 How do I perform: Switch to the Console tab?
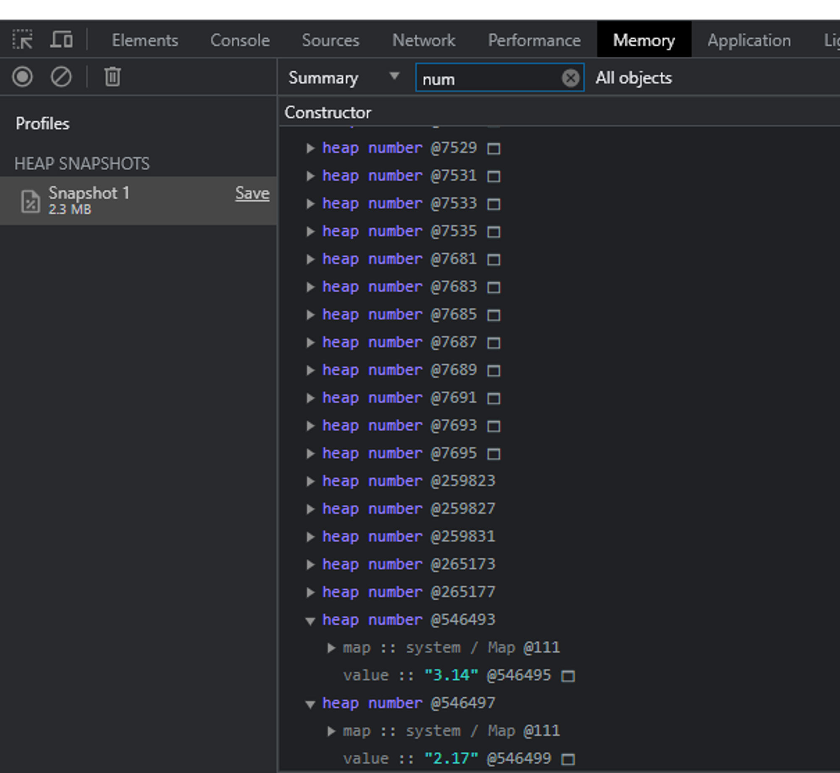240,40
